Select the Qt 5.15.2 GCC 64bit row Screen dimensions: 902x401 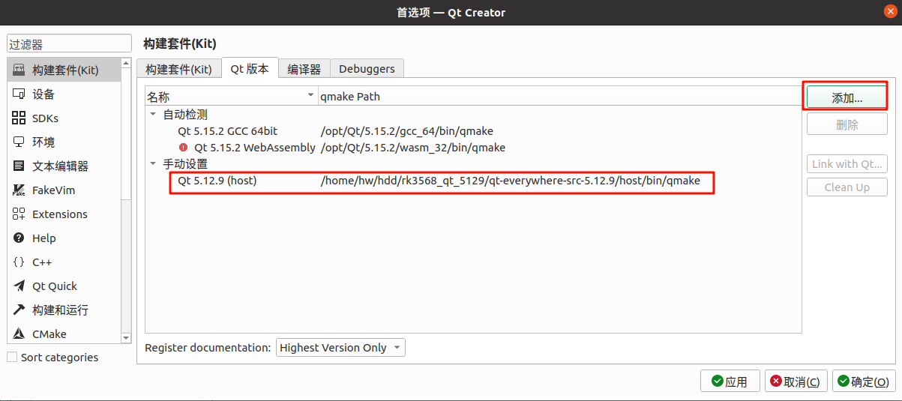click(473, 131)
